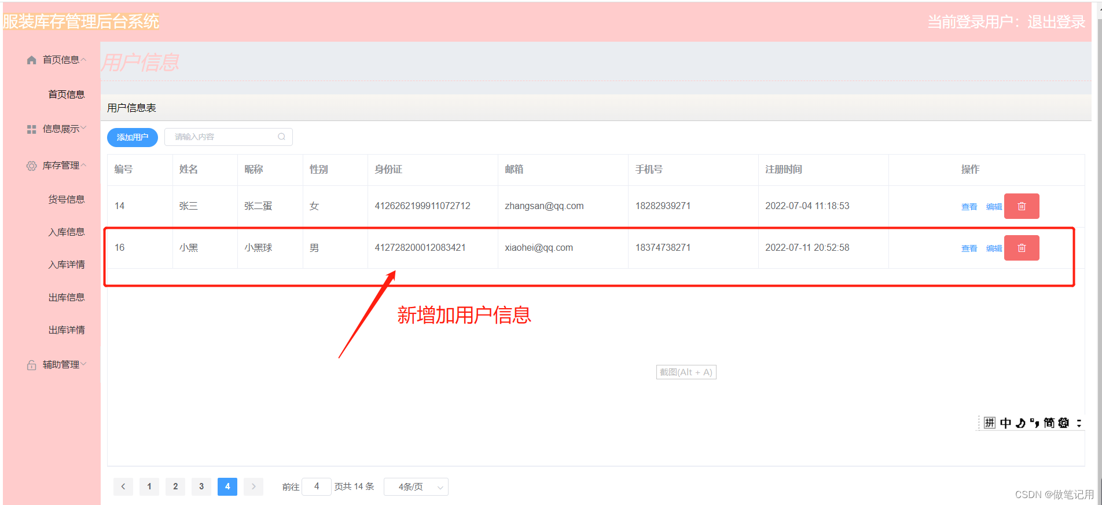This screenshot has width=1102, height=505.
Task: Go to page 3
Action: pos(201,486)
